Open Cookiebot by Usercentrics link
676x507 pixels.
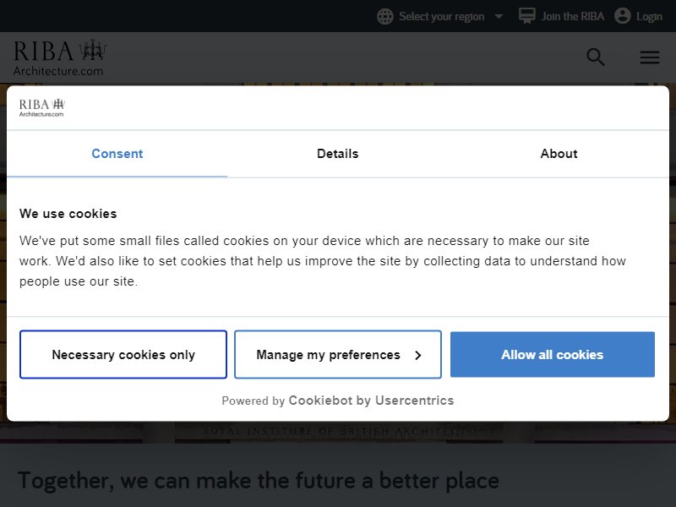[371, 401]
